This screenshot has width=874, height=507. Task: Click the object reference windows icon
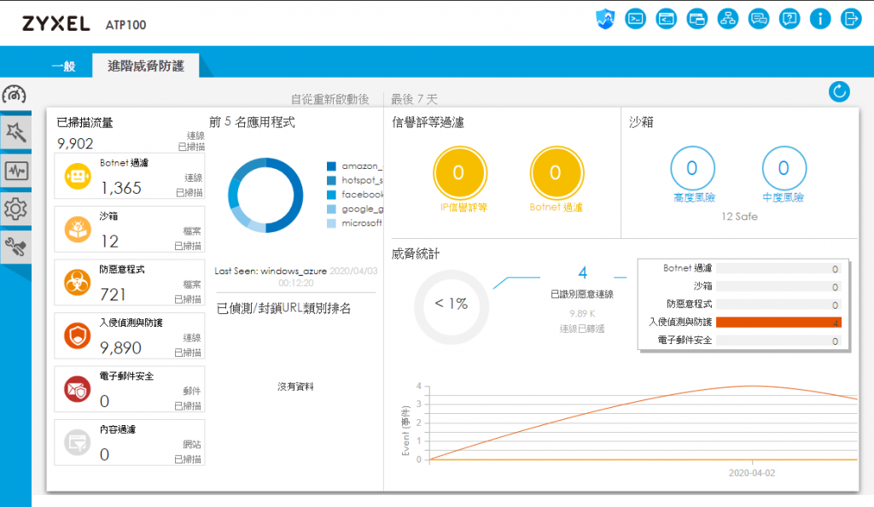(x=696, y=19)
